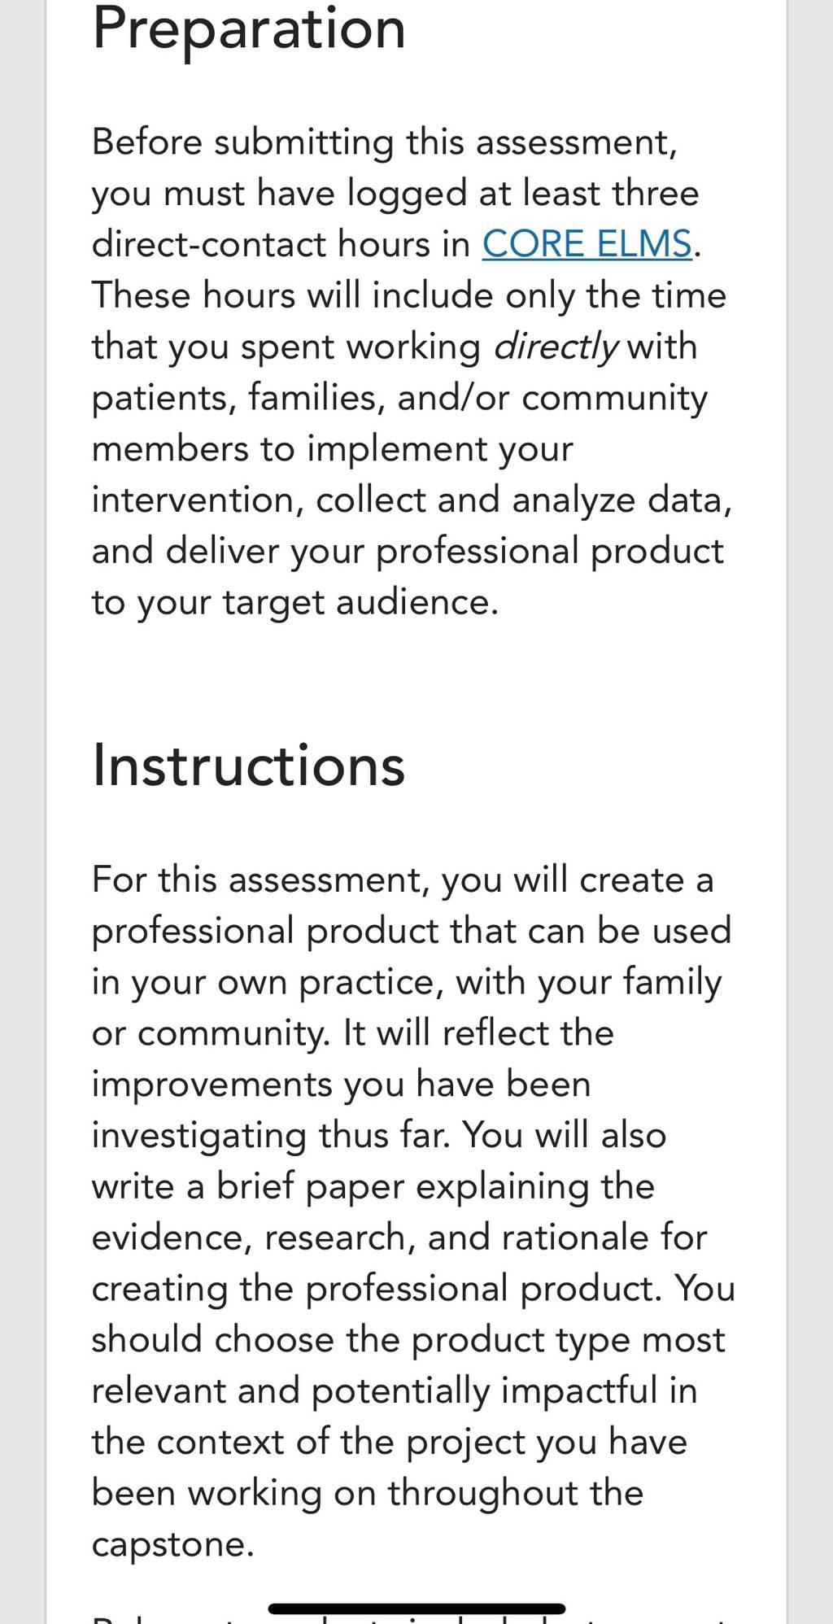Tap the line "been working on throughout the"
Image resolution: width=833 pixels, height=1624 pixels.
pyautogui.click(x=368, y=1493)
